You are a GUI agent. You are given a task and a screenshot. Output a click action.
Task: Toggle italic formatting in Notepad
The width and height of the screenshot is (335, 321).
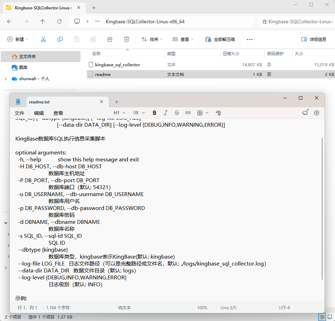(x=165, y=113)
